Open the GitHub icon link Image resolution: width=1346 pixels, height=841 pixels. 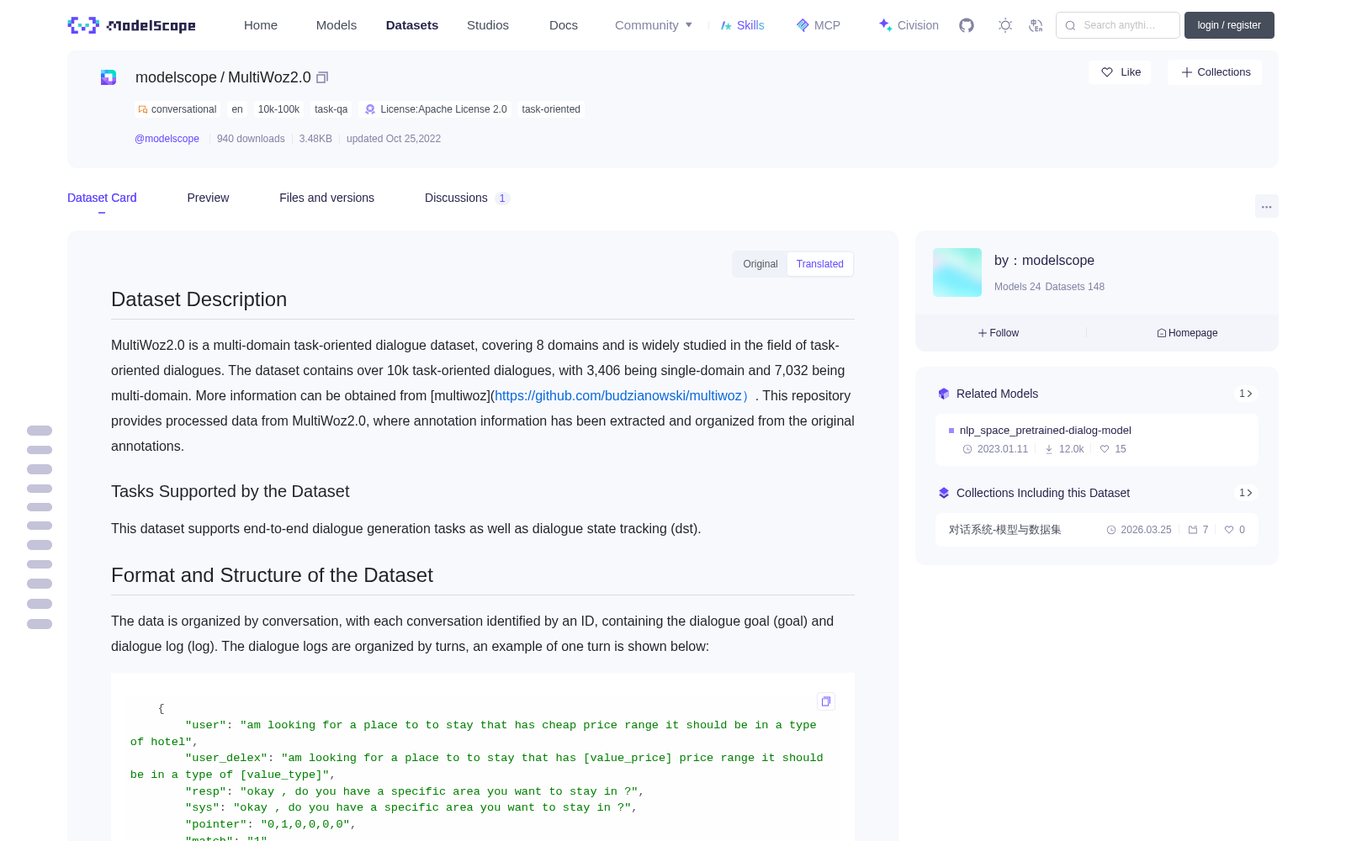coord(967,25)
